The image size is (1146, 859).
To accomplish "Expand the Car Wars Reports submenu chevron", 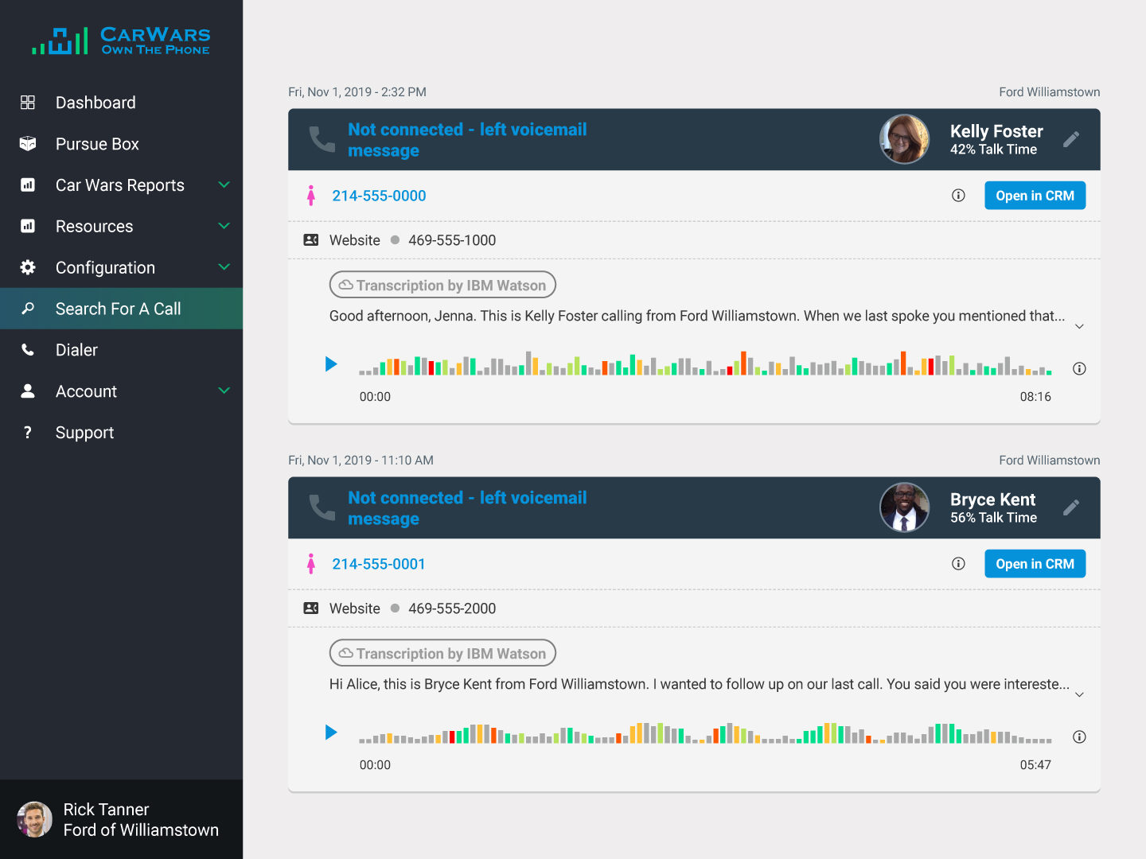I will point(224,185).
